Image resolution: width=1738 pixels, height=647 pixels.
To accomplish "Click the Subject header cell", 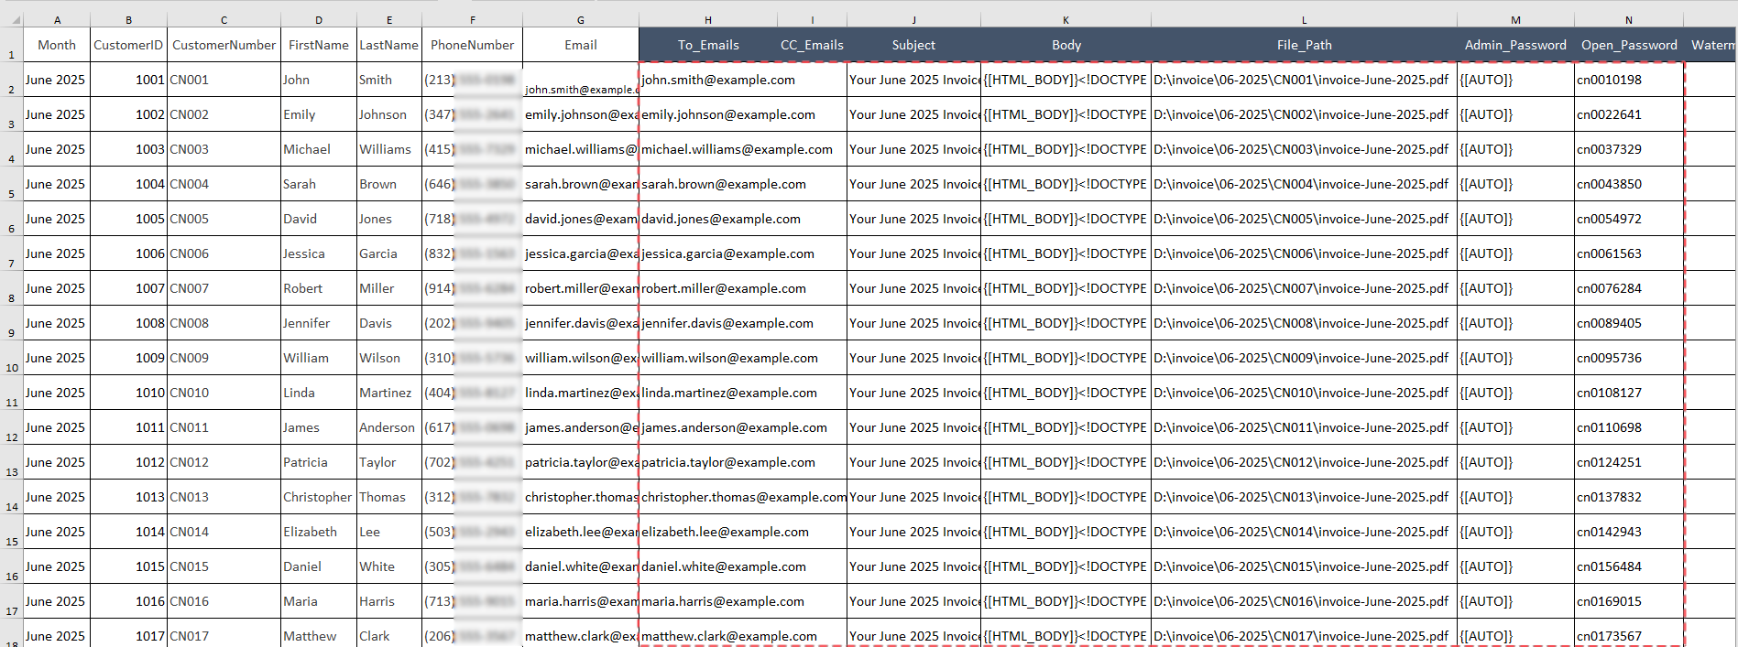I will click(913, 45).
